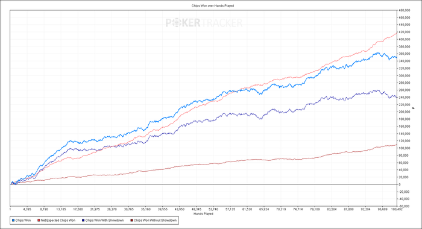Click the dark red Without Showdown swatch
422x229 pixels.
coord(131,221)
